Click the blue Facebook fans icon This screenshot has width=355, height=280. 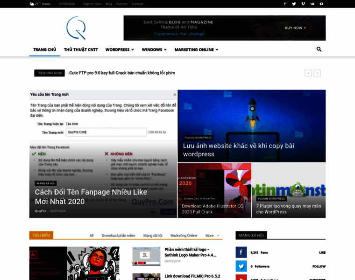tap(241, 252)
